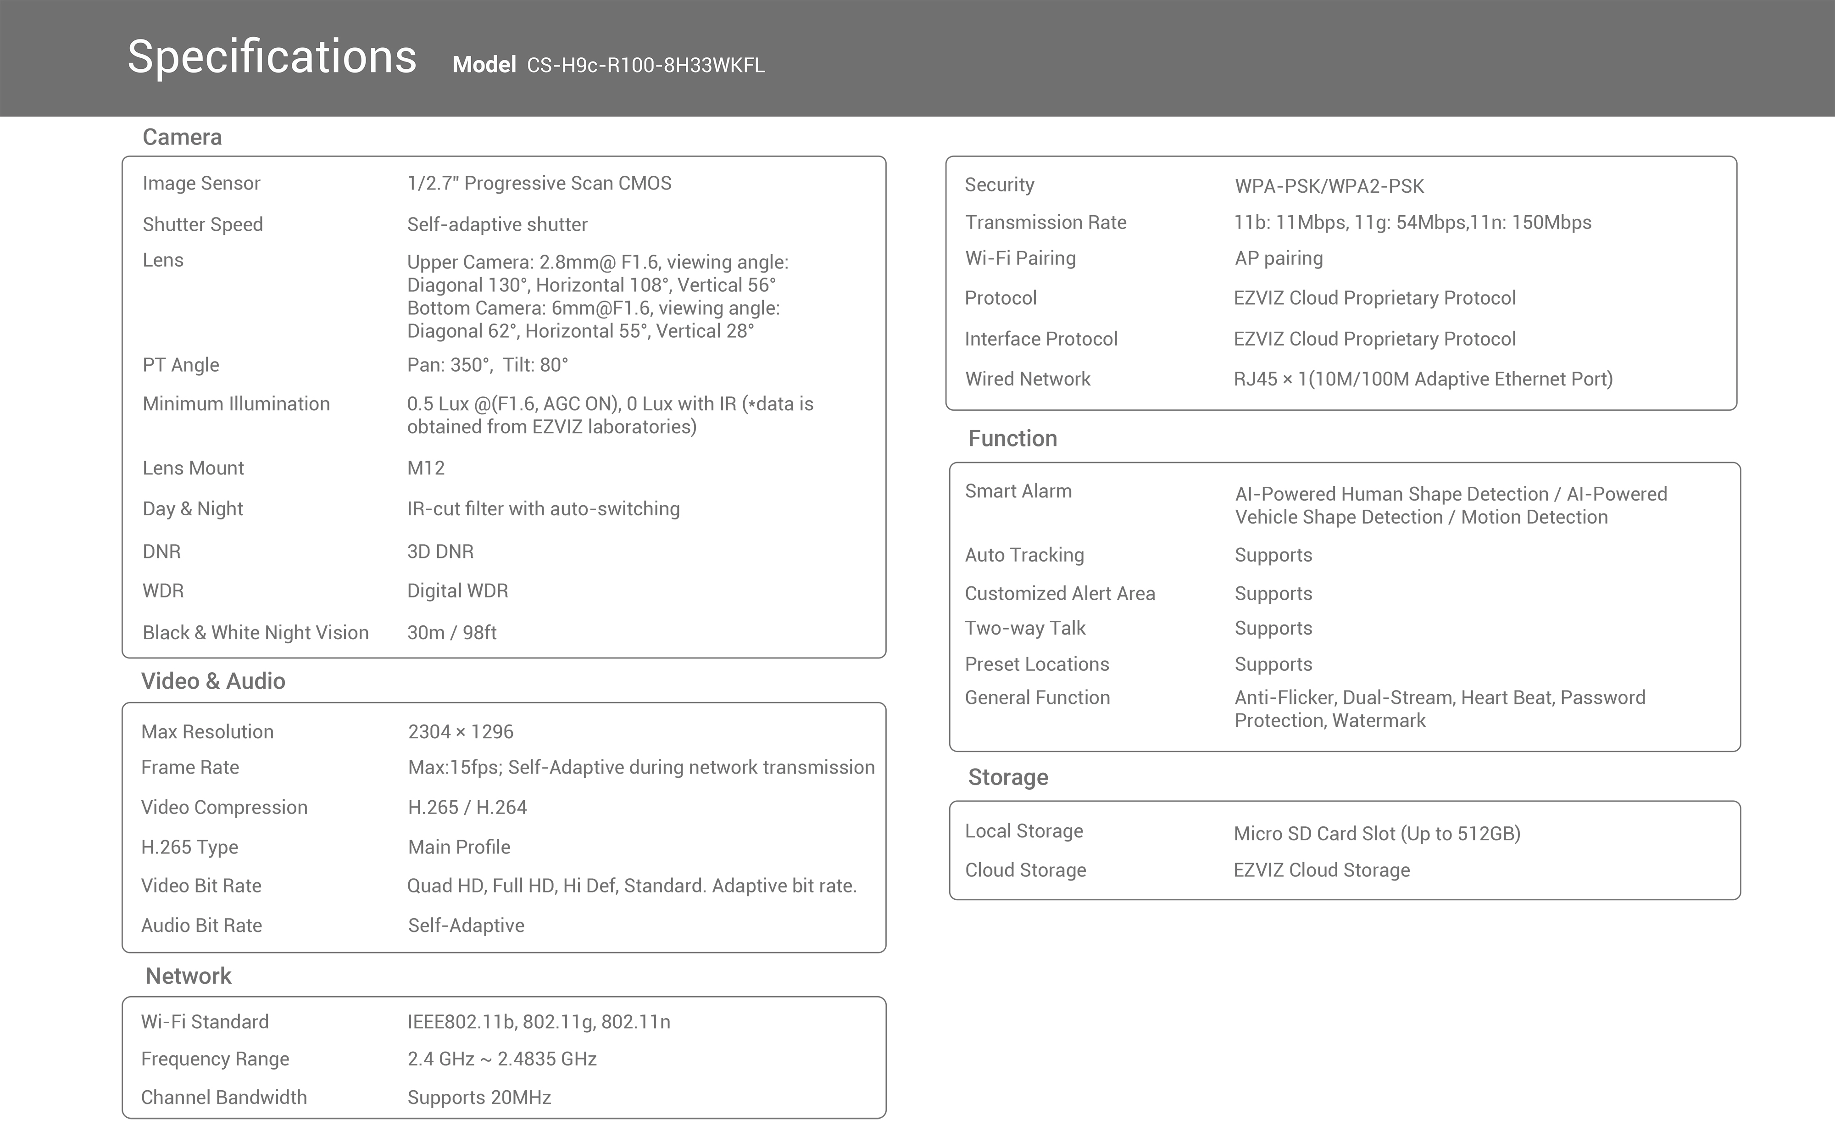Click the WPA-PSK/WPA2-PSK security value

tap(1329, 185)
